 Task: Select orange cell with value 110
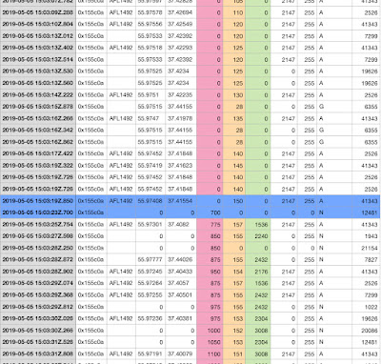click(x=234, y=12)
